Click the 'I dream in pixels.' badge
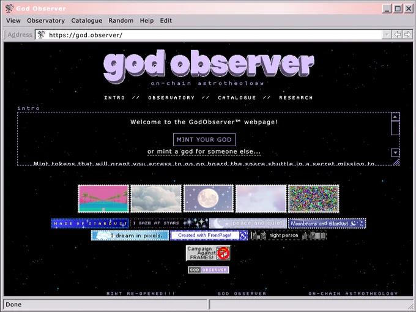 click(x=130, y=236)
